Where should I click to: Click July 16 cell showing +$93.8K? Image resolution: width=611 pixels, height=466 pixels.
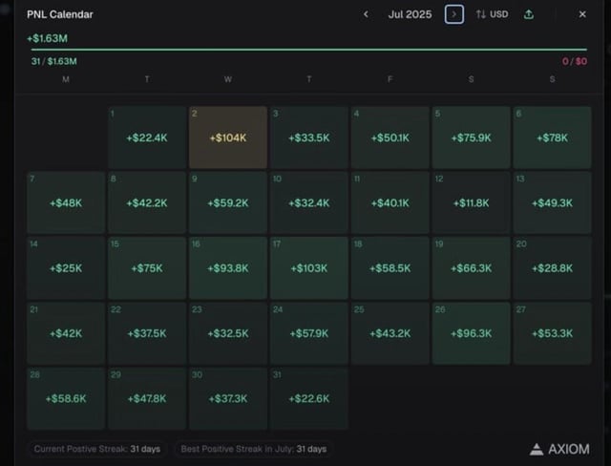click(x=228, y=268)
